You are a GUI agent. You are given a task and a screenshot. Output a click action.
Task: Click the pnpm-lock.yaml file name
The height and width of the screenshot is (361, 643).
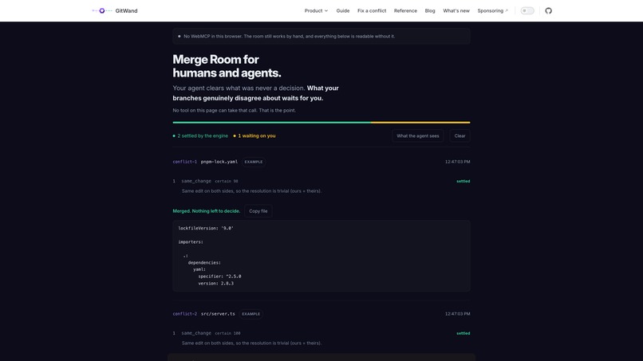point(219,162)
